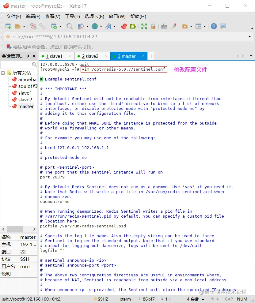The height and width of the screenshot is (303, 255).
Task: Select the amoeba session
Action: pyautogui.click(x=27, y=79)
